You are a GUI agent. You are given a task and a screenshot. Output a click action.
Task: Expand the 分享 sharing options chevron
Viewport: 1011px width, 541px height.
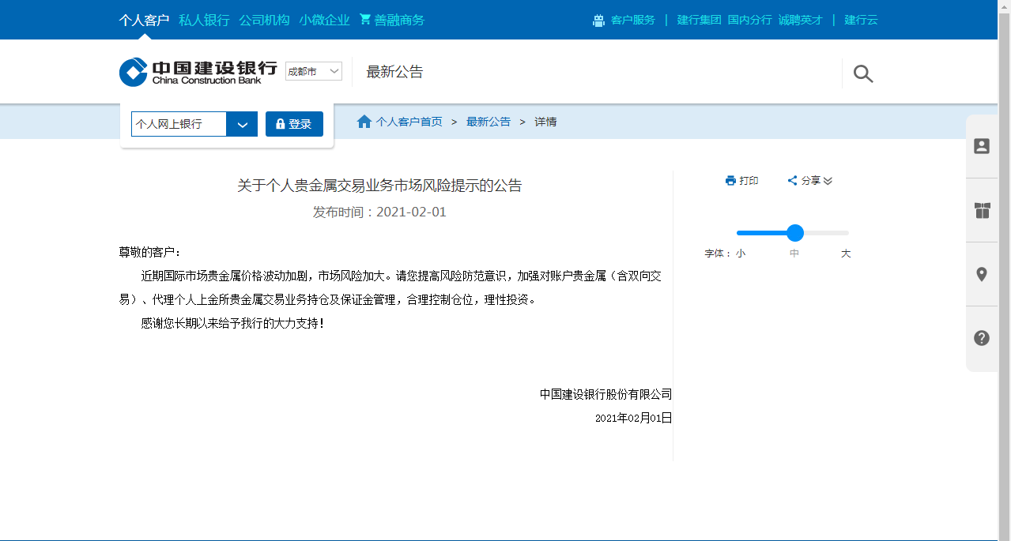click(x=827, y=181)
